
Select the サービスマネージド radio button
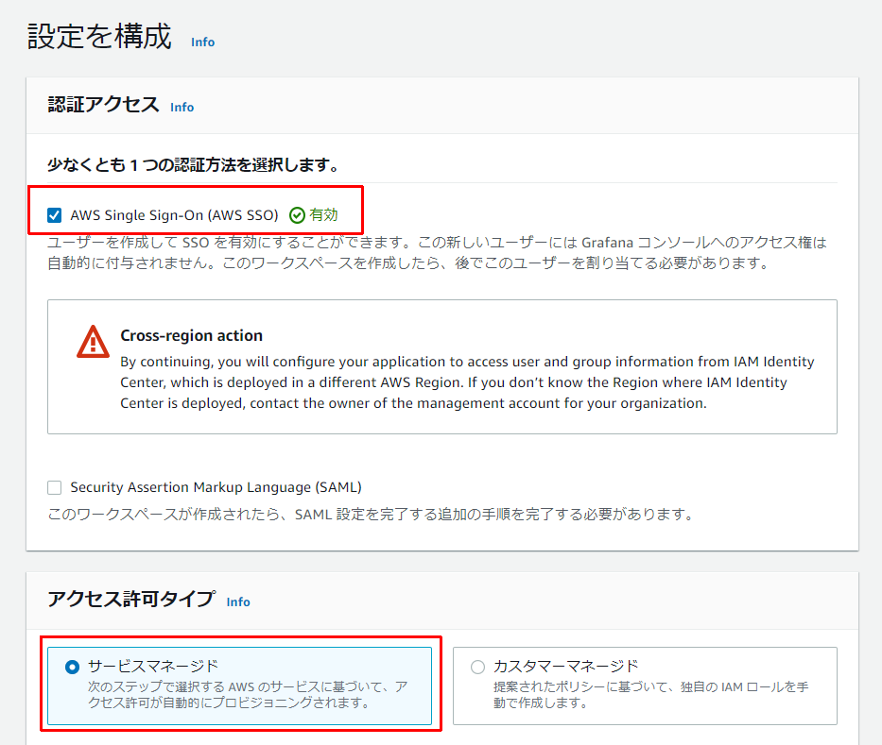tap(72, 667)
